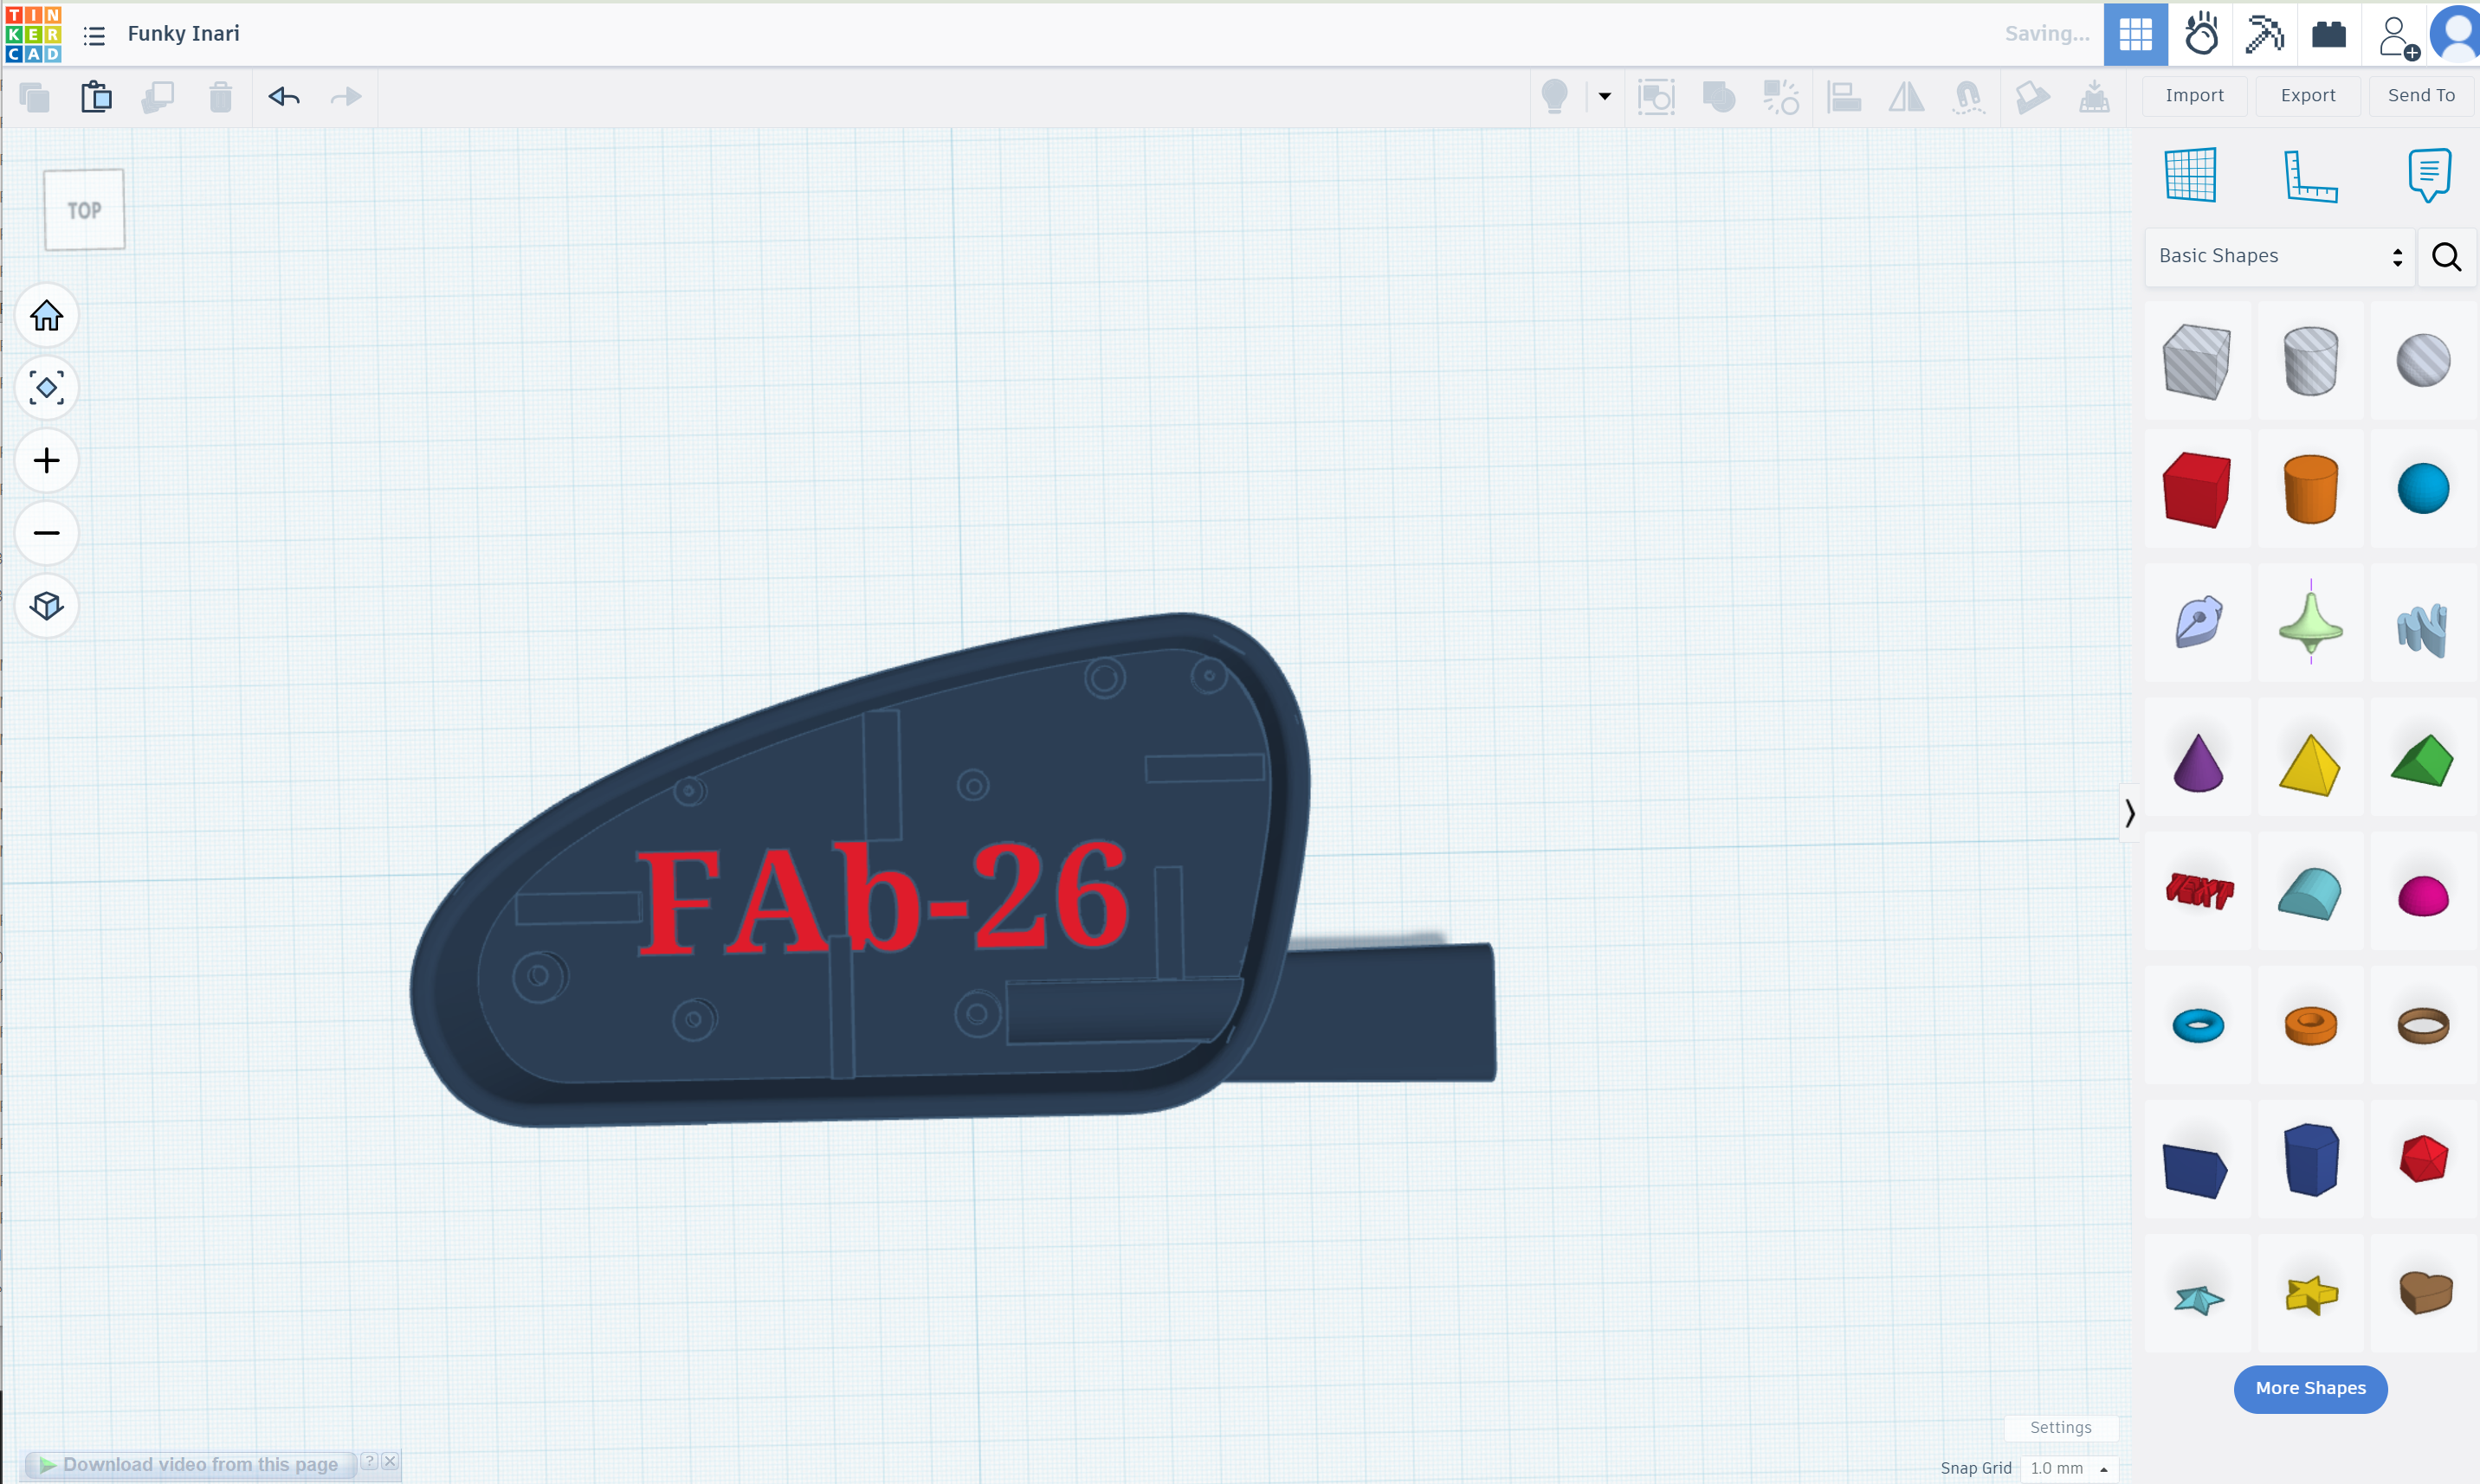Toggle the orthographic perspective cube button
Image resolution: width=2480 pixels, height=1484 pixels.
(47, 605)
